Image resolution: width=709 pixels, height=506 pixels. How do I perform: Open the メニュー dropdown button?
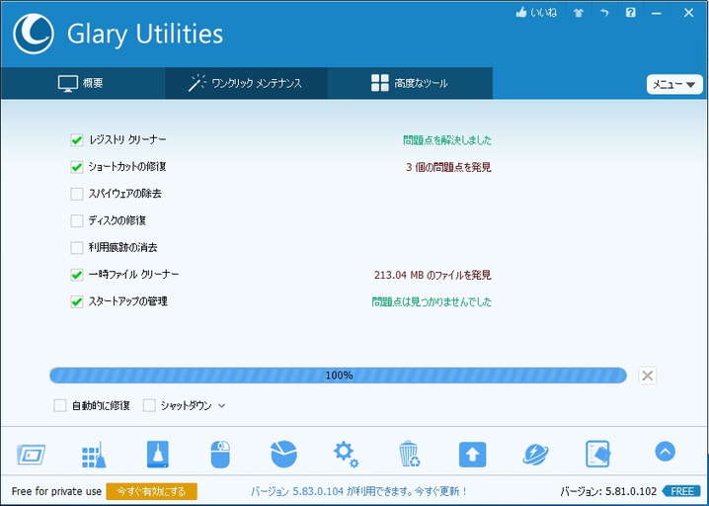(x=674, y=84)
